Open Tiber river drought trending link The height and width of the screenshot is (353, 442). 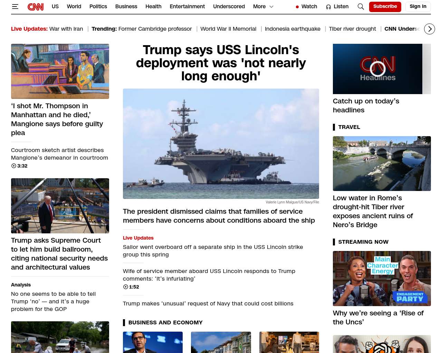(x=352, y=29)
